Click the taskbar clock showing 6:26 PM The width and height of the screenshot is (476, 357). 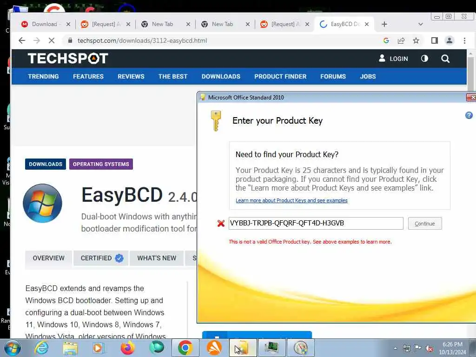tap(452, 348)
